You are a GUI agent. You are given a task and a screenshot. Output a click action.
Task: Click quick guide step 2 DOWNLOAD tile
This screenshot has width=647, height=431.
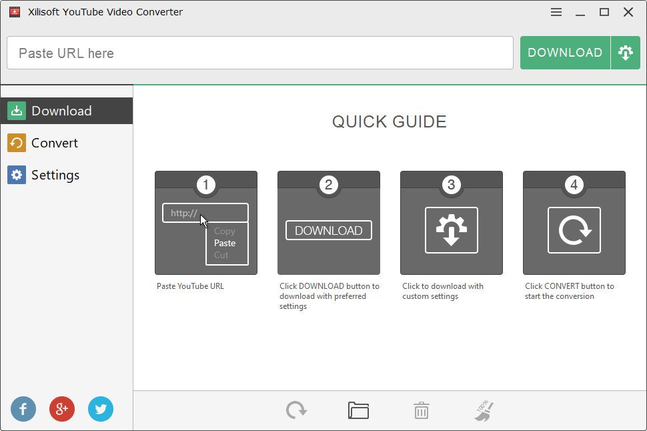328,223
